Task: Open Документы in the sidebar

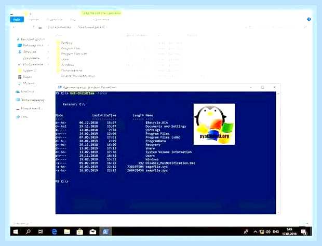Action: (31, 58)
